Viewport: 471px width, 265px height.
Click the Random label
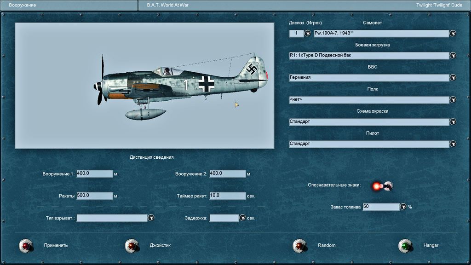(x=327, y=246)
